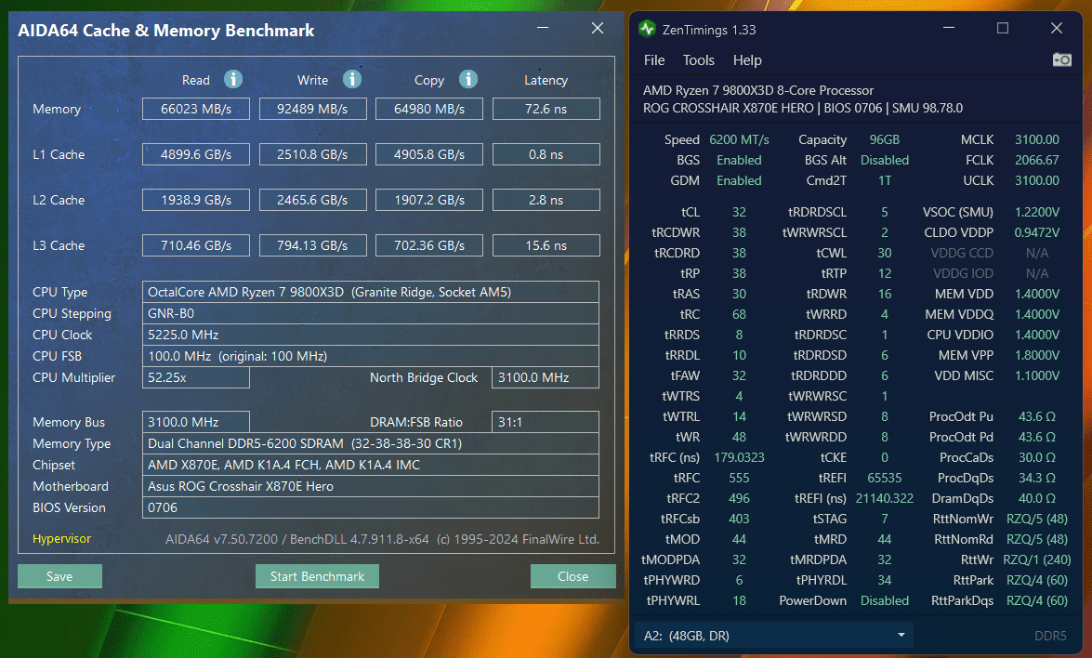Image resolution: width=1092 pixels, height=658 pixels.
Task: Click the L1 Cache Write value 2510.8 GB/s
Action: pos(312,154)
